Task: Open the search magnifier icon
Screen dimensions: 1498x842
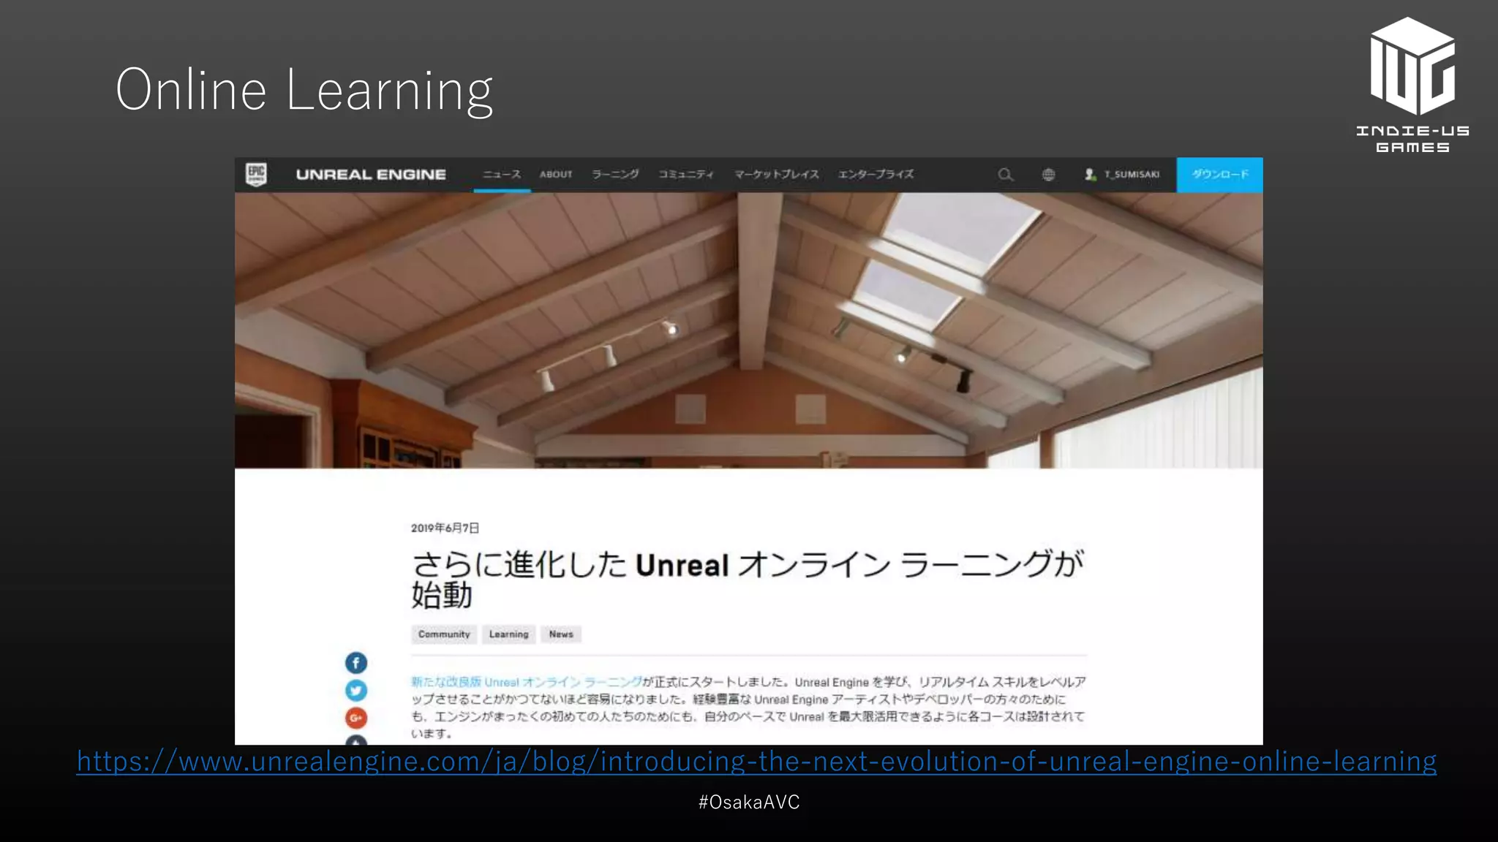Action: 1006,175
